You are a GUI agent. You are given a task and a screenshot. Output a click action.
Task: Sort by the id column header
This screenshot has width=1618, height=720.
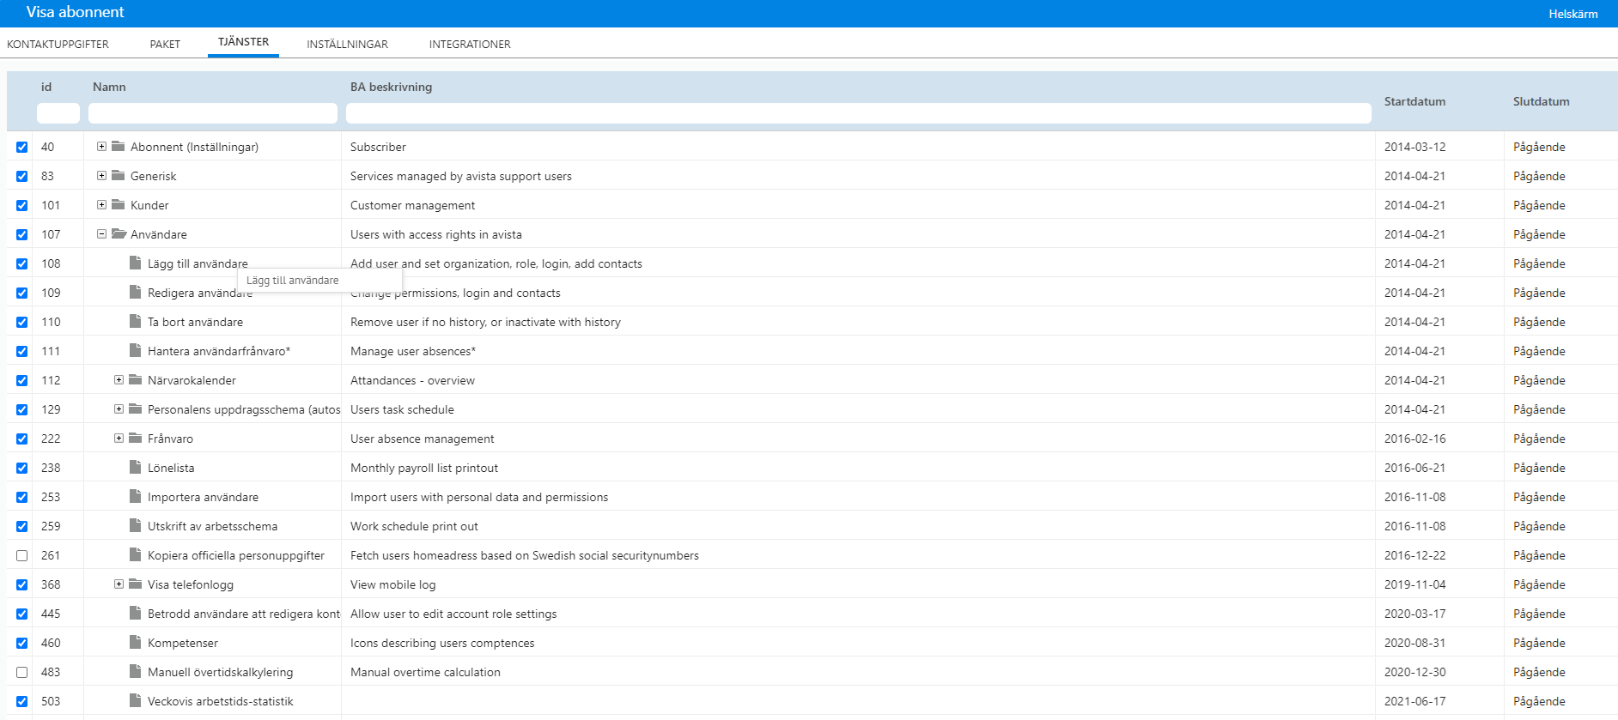[x=46, y=87]
